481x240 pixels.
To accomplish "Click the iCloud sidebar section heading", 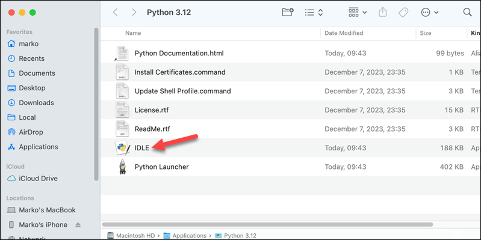I will click(x=15, y=167).
